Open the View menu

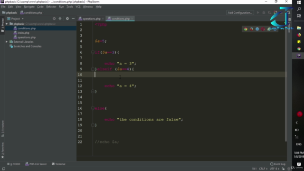click(x=18, y=7)
